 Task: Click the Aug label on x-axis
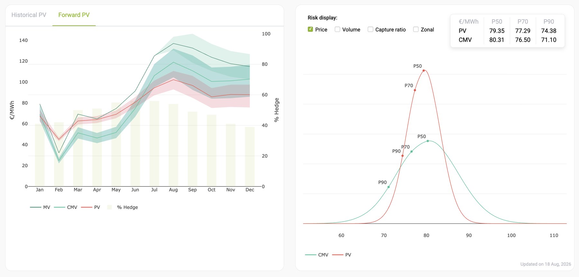coord(173,190)
